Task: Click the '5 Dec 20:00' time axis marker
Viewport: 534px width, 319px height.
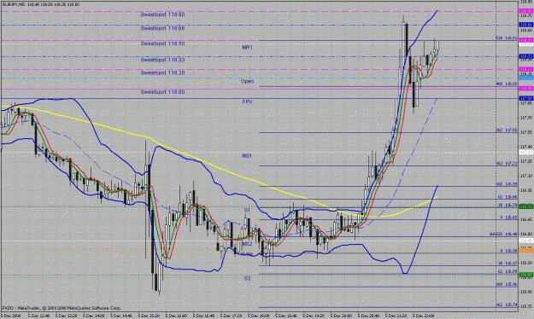Action: (x=342, y=316)
